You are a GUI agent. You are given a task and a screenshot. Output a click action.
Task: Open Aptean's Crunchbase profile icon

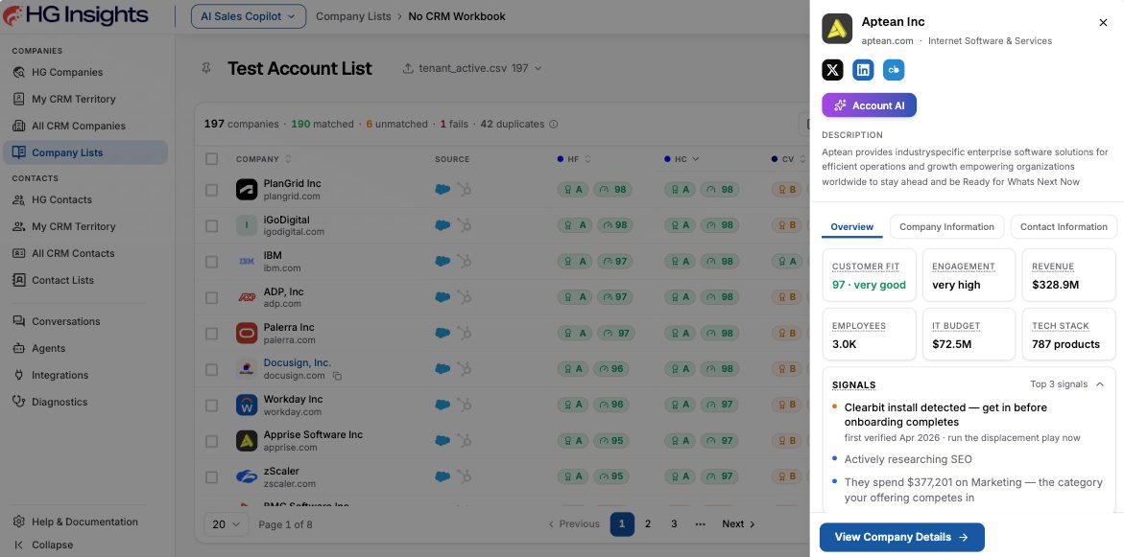[x=894, y=69]
